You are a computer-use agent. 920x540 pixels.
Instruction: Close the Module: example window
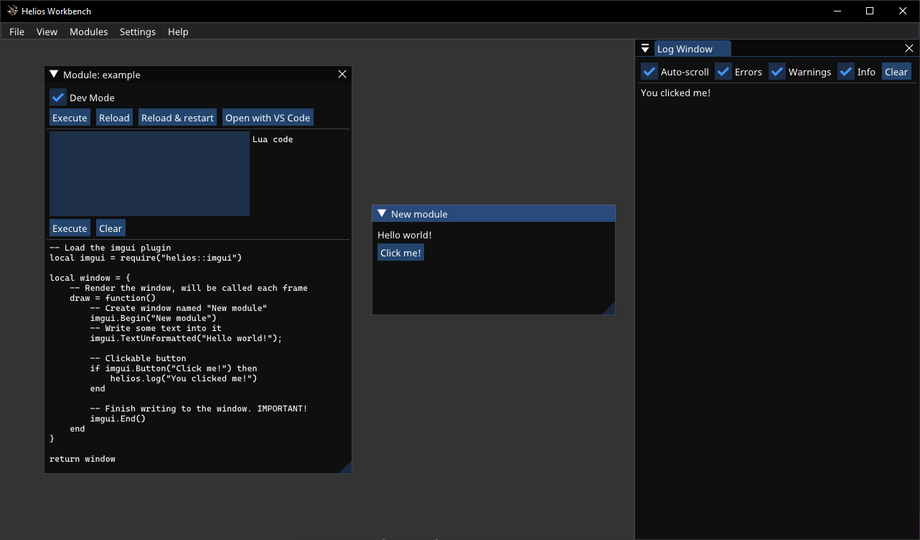(x=342, y=75)
